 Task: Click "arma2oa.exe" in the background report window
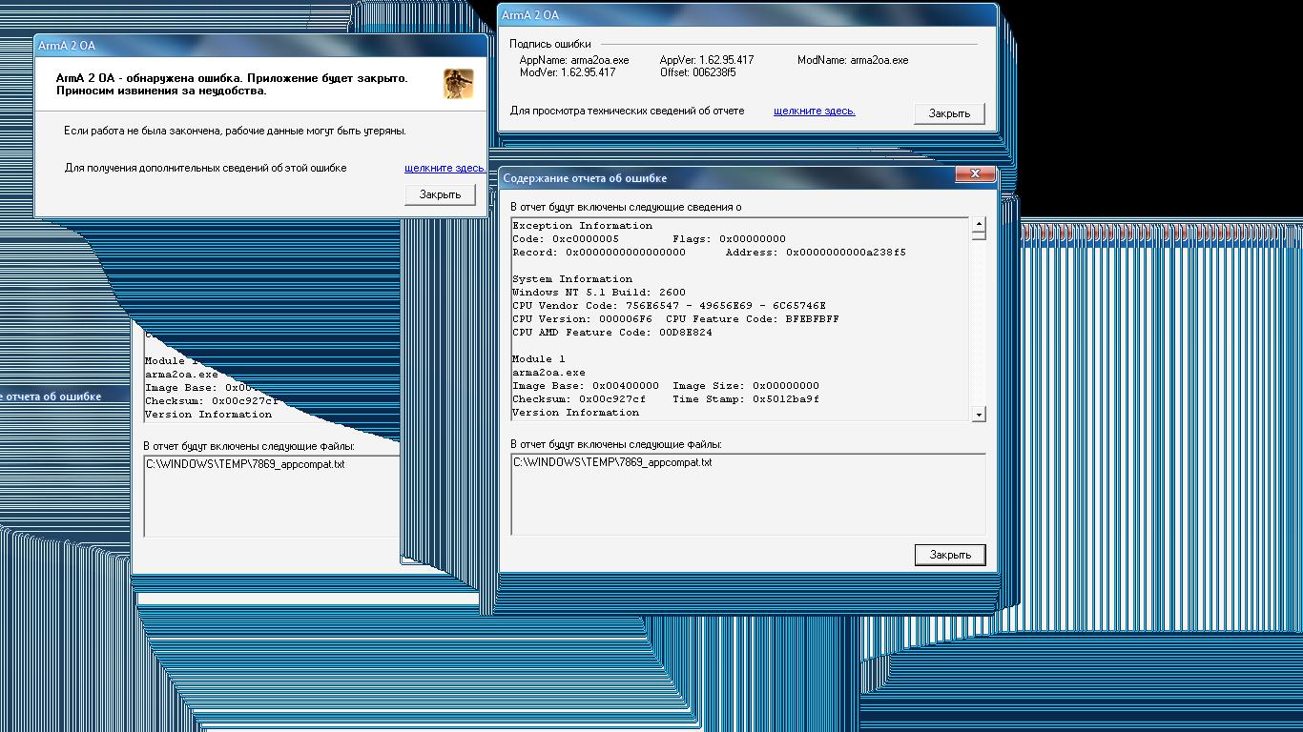pyautogui.click(x=181, y=375)
